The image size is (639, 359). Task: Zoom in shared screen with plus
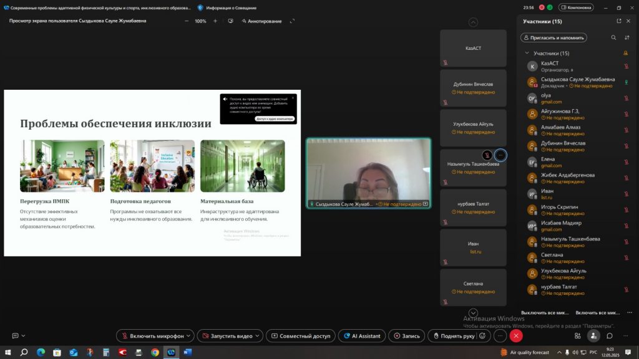215,21
